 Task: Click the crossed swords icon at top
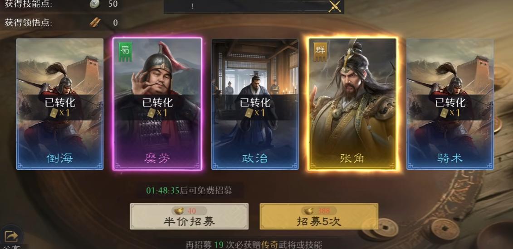pos(335,6)
